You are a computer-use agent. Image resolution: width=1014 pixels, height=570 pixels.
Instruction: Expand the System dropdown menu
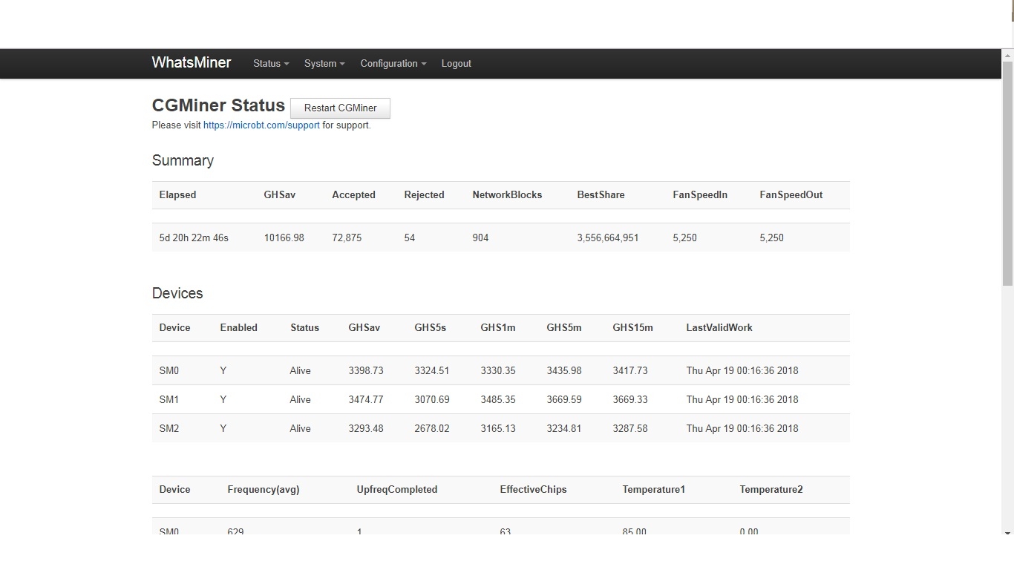(x=324, y=64)
